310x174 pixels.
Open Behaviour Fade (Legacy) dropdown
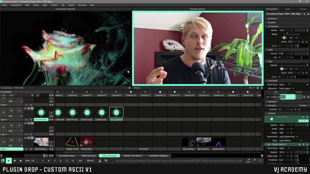coord(287,89)
